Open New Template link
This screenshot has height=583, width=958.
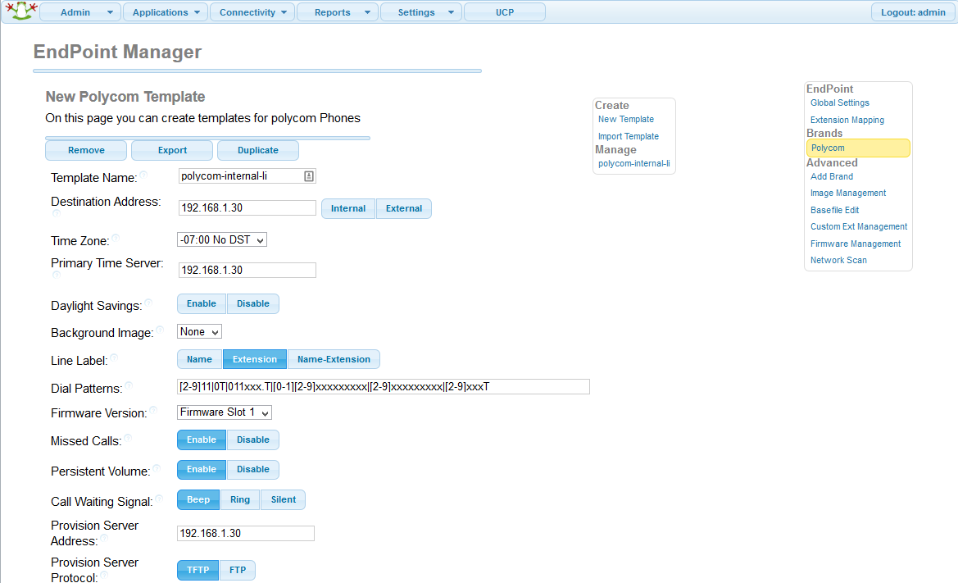pos(625,119)
